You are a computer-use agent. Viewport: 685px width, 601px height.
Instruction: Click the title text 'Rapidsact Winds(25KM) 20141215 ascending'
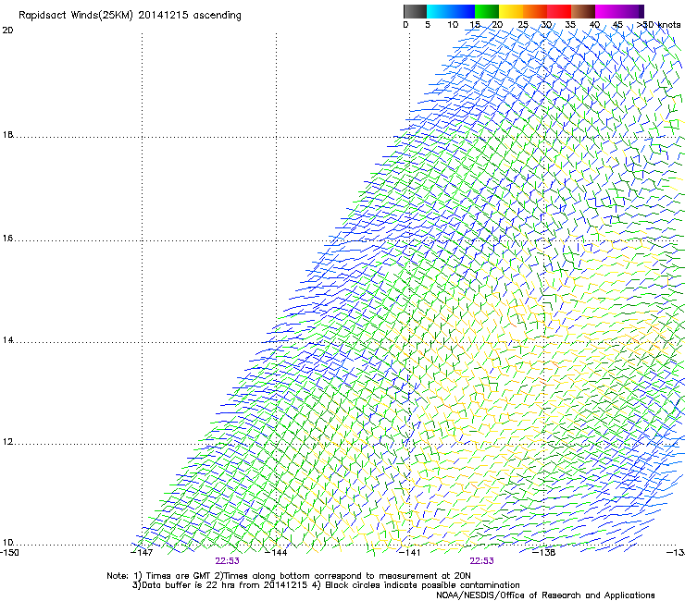pyautogui.click(x=130, y=16)
